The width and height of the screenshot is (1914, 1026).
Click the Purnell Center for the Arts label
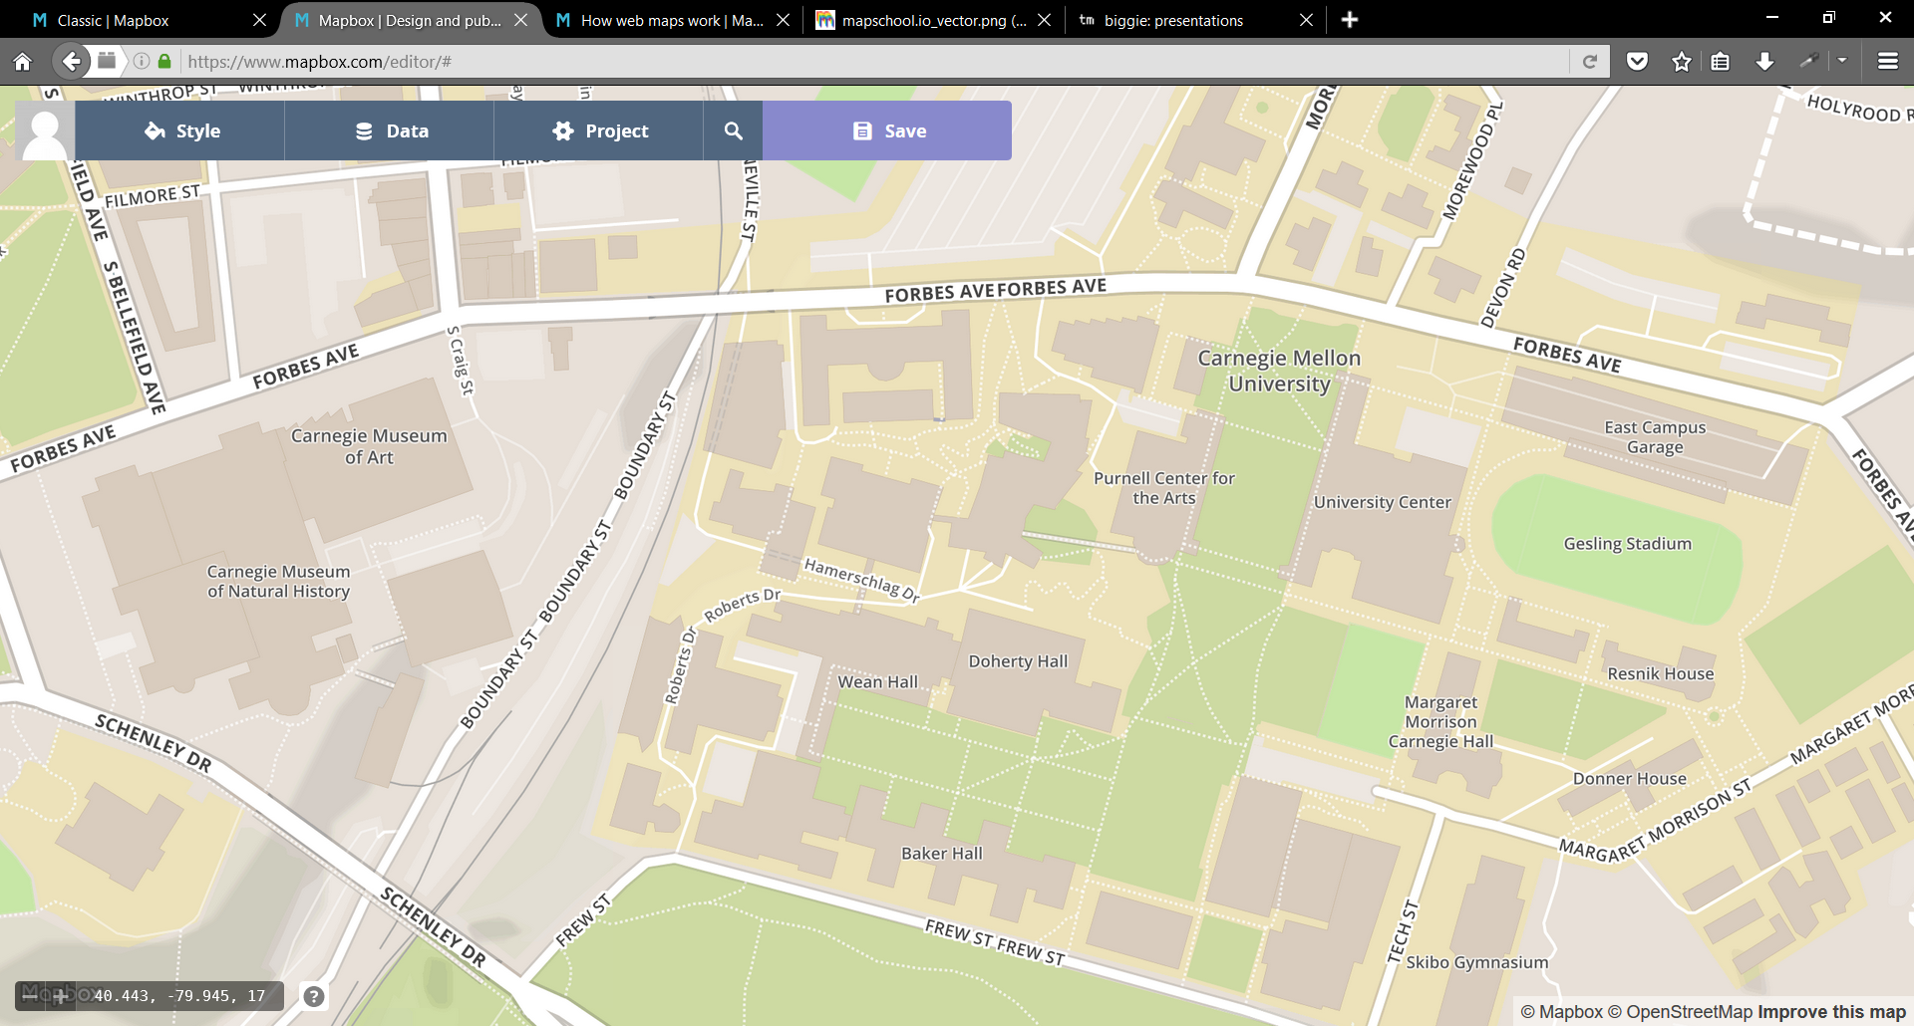coord(1163,488)
